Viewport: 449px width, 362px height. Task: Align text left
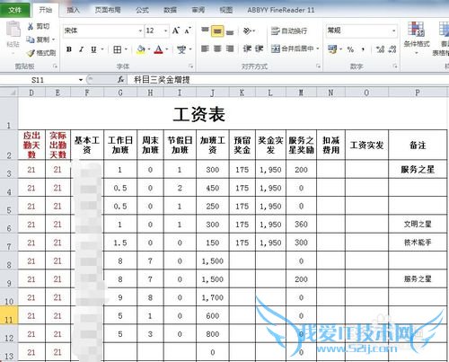[205, 49]
